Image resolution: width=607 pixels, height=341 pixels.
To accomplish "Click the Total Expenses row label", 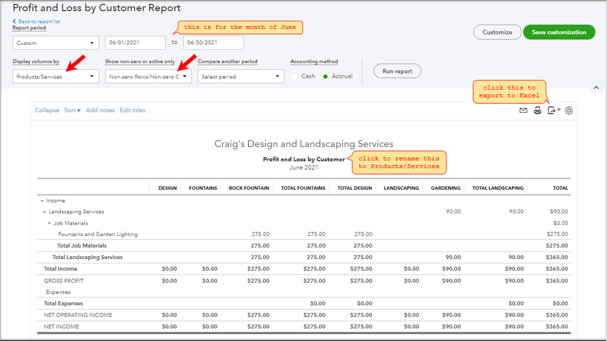I will point(63,303).
